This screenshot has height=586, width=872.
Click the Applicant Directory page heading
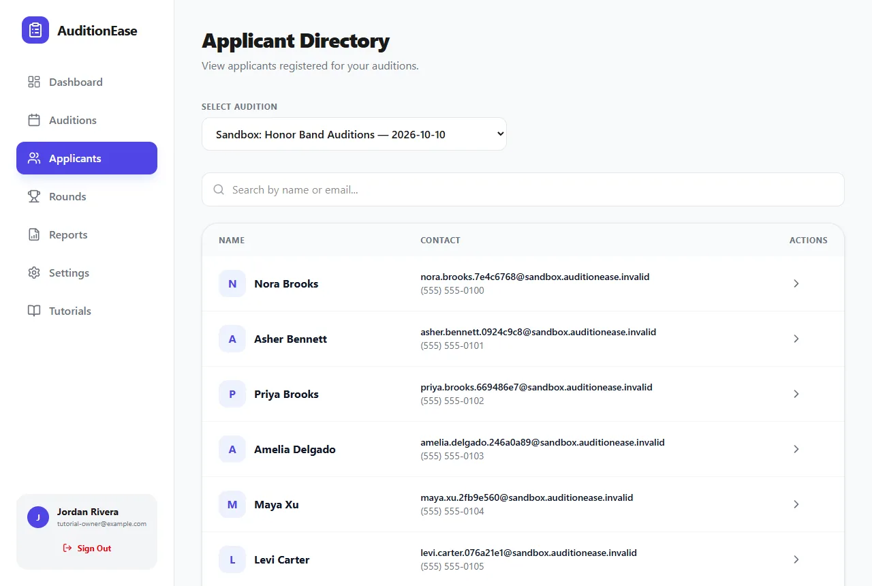click(296, 41)
